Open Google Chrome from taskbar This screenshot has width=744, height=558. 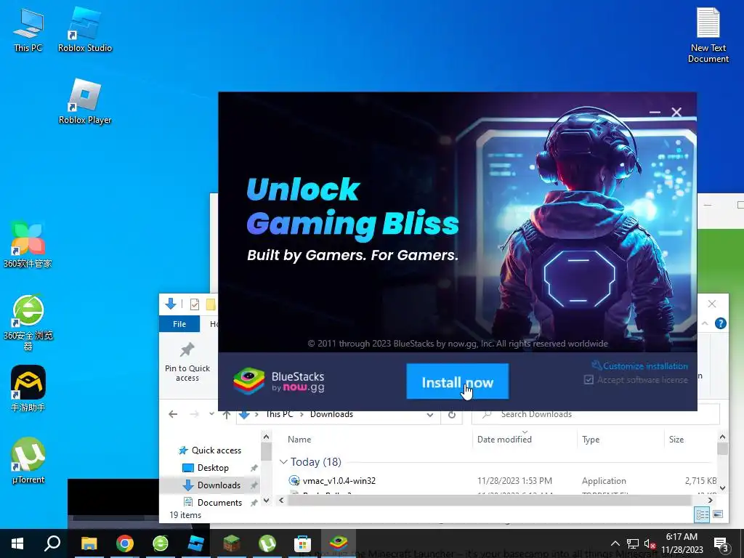[x=125, y=543]
